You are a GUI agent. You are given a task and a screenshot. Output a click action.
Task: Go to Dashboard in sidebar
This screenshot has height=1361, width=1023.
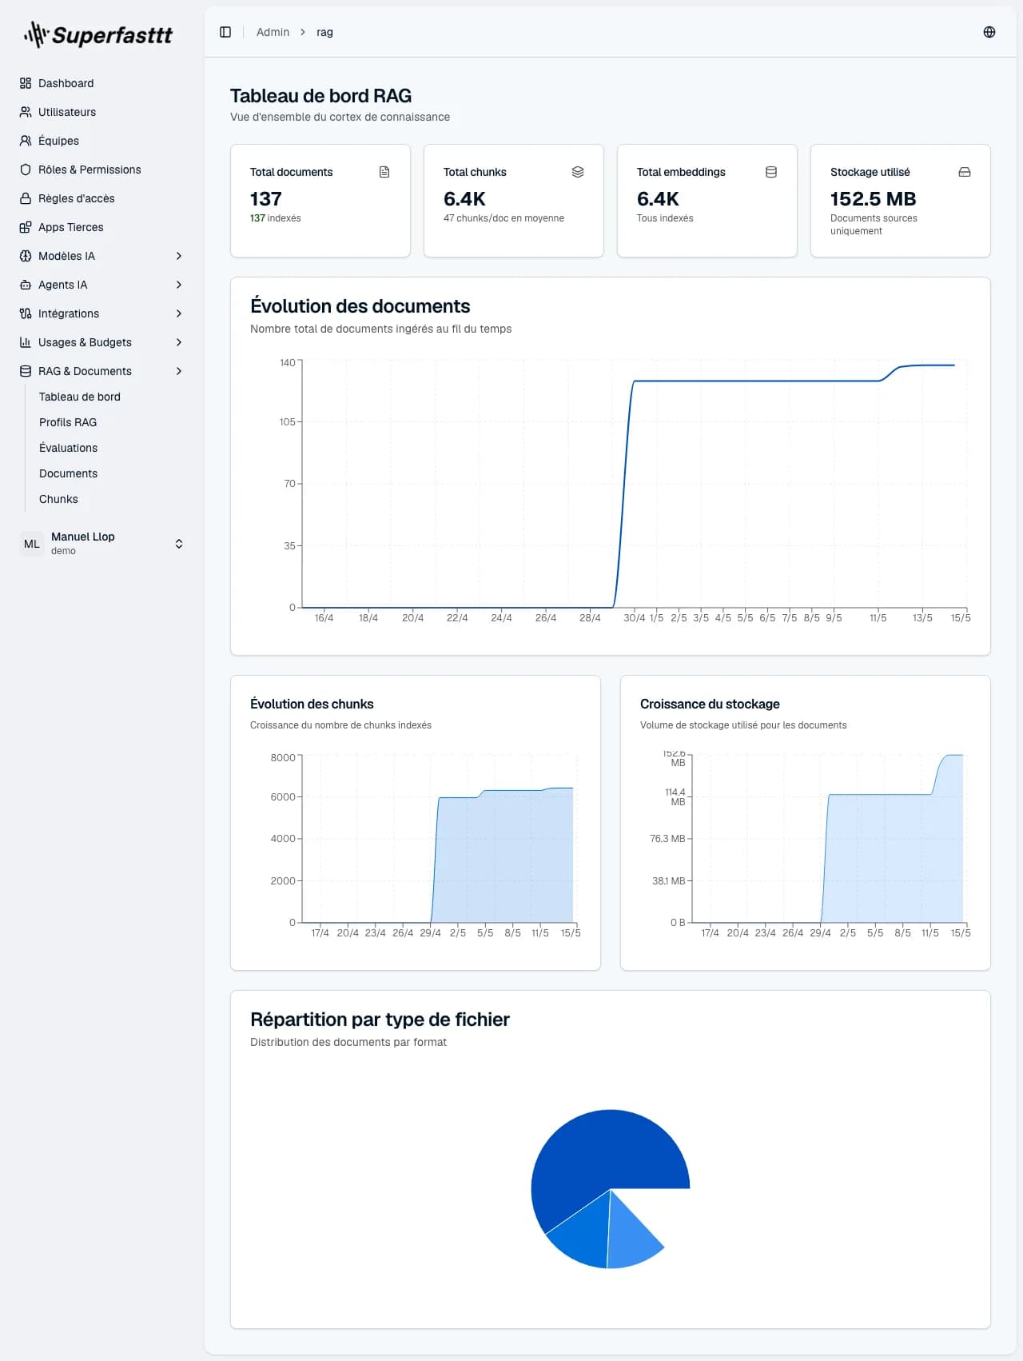click(102, 83)
